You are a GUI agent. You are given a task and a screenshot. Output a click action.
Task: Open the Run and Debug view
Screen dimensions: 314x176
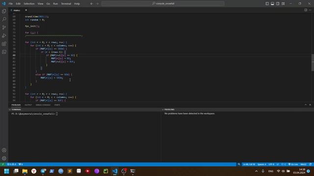pyautogui.click(x=4, y=36)
